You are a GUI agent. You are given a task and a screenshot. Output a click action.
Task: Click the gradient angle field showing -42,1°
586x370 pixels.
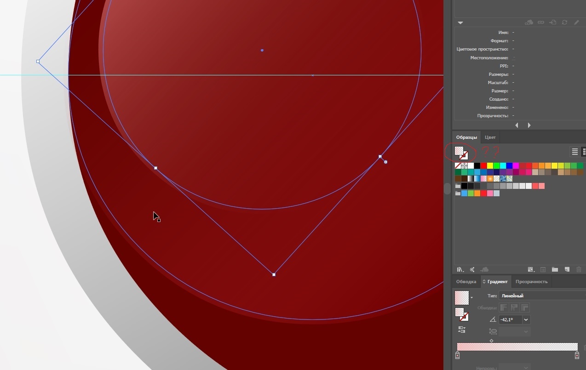[510, 319]
